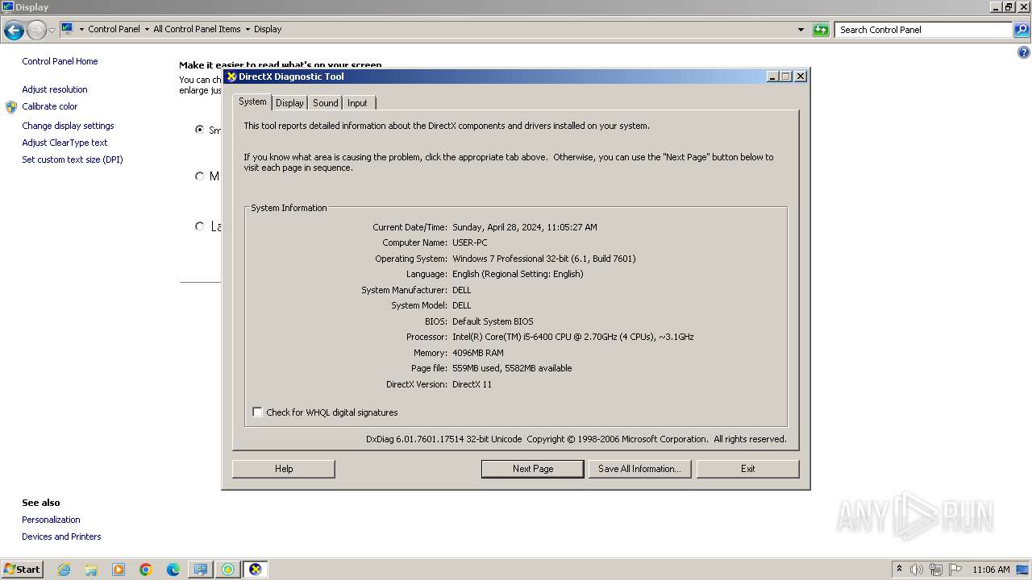Select the Larger text size radio button

point(199,226)
